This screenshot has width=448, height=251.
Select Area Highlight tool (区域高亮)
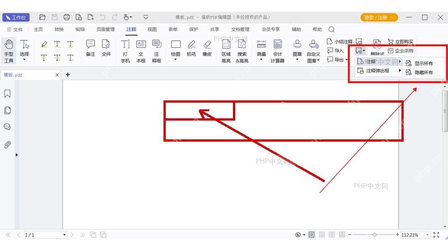226,51
